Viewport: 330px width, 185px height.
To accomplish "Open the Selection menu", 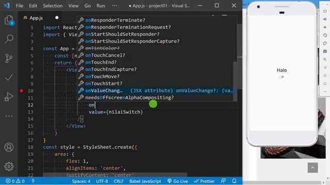I will [x=53, y=6].
